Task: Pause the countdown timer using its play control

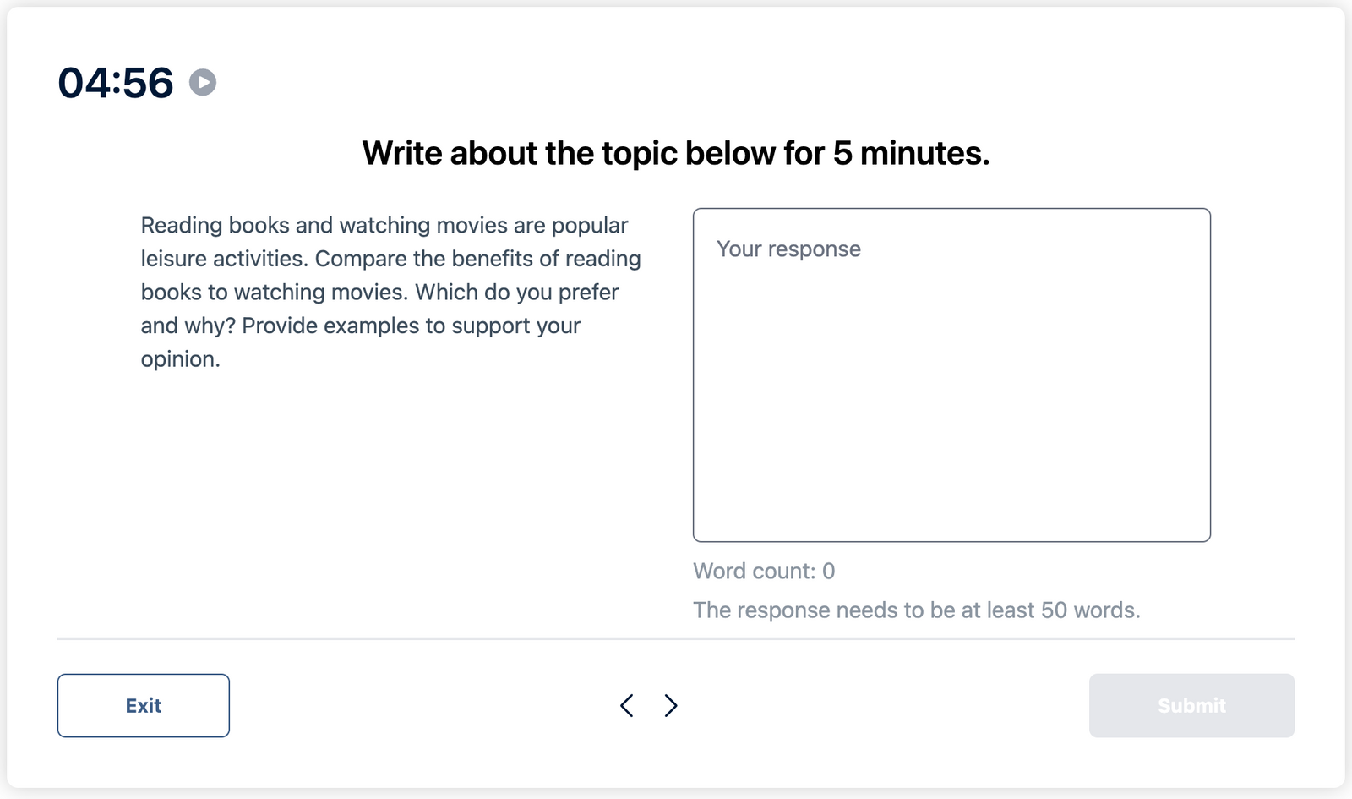Action: [x=202, y=82]
